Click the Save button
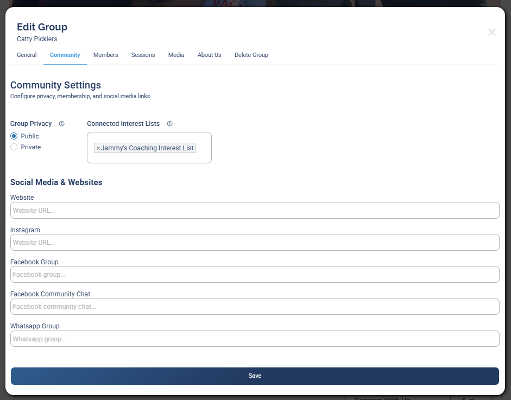Viewport: 511px width, 400px height. click(255, 376)
